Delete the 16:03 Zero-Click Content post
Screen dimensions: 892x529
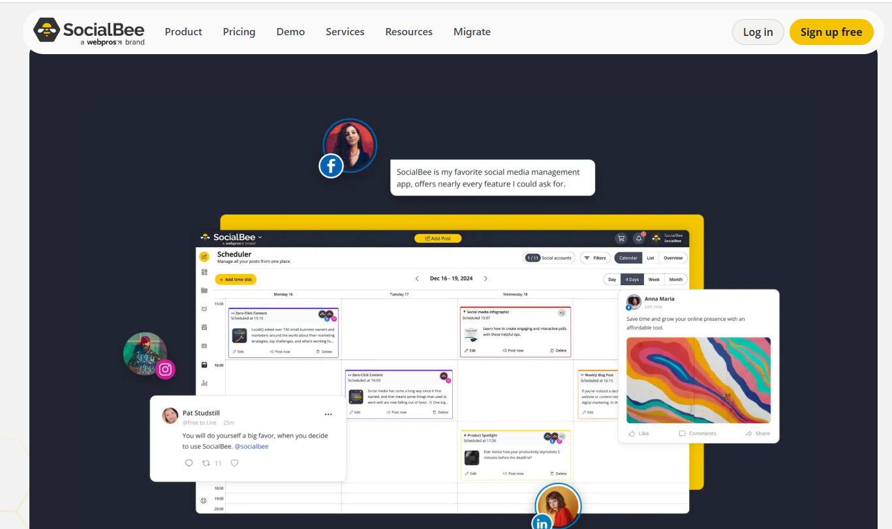click(x=440, y=412)
